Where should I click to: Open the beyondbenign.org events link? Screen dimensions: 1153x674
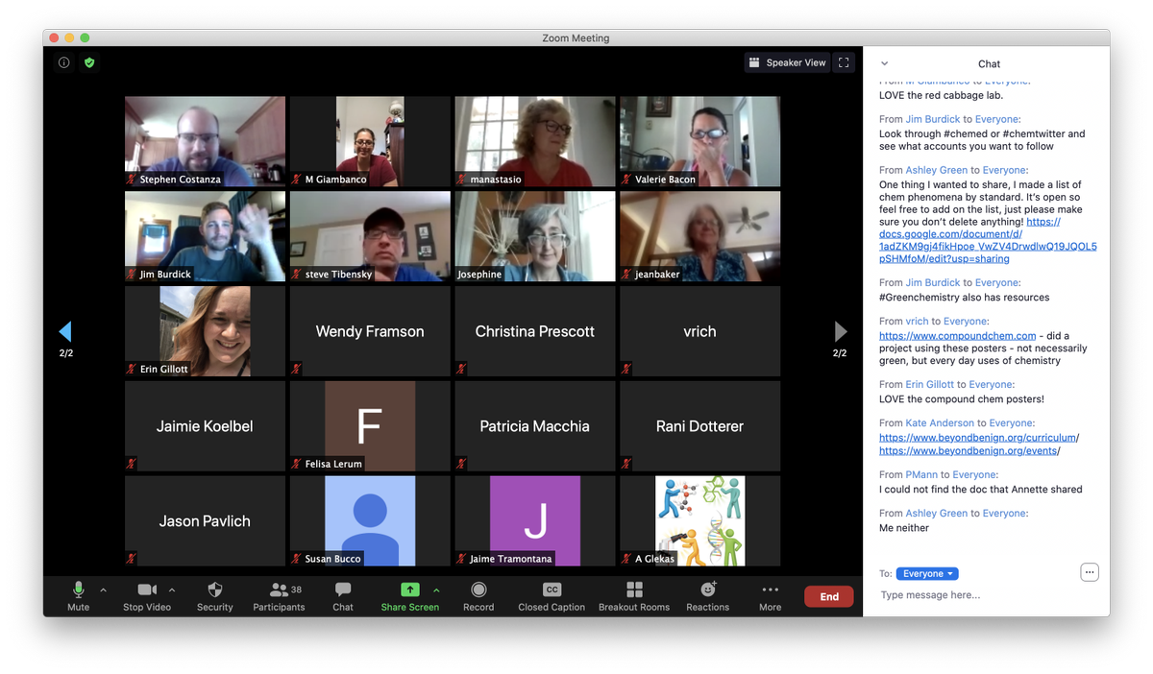click(969, 450)
